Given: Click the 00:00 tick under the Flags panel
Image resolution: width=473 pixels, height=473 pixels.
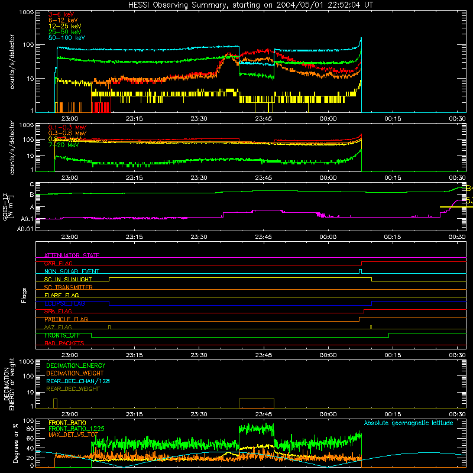Looking at the screenshot, I should 328,355.
